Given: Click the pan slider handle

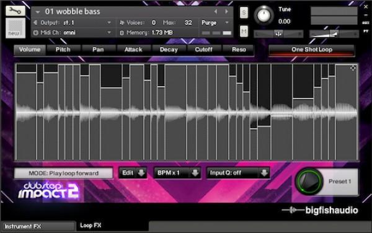Looking at the screenshot, I should [x=279, y=34].
